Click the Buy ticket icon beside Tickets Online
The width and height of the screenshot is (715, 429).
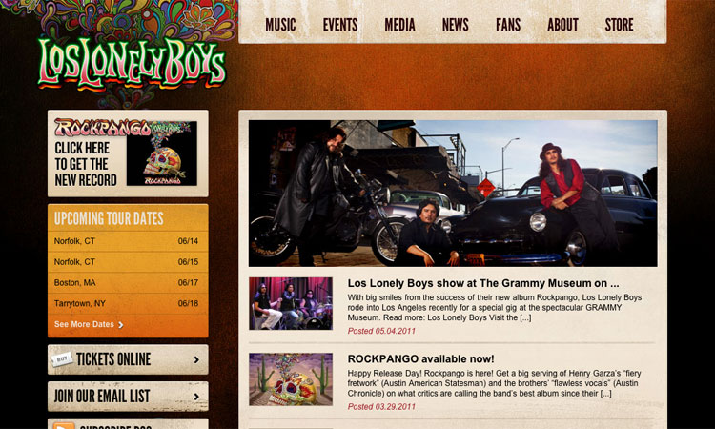(x=62, y=359)
